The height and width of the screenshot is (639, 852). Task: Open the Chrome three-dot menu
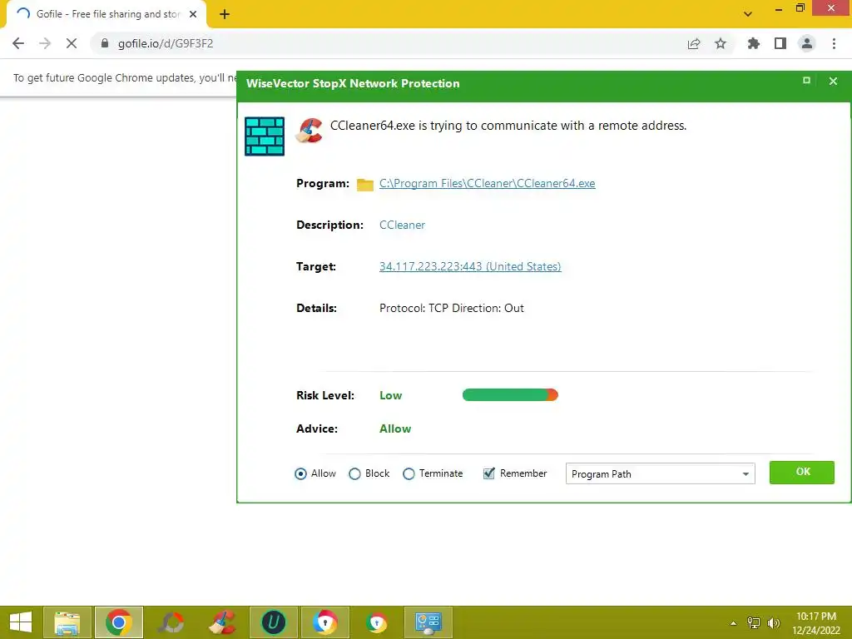tap(834, 43)
